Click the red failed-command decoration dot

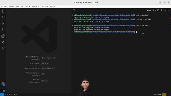coord(73,19)
